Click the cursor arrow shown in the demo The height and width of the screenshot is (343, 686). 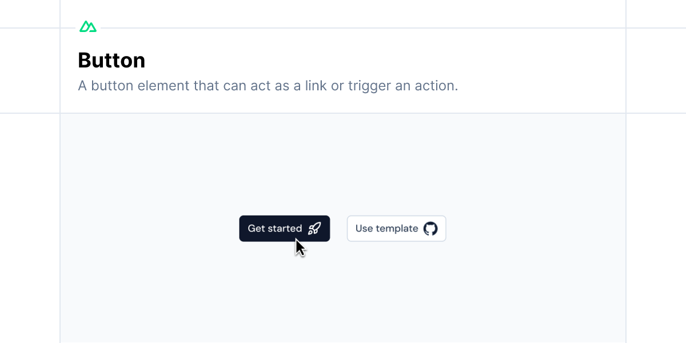coord(300,247)
